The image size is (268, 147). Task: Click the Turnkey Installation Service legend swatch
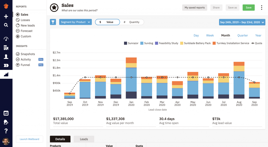point(214,43)
